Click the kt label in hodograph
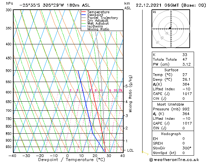The width and height of the screenshot is (209, 162). coord(155,12)
